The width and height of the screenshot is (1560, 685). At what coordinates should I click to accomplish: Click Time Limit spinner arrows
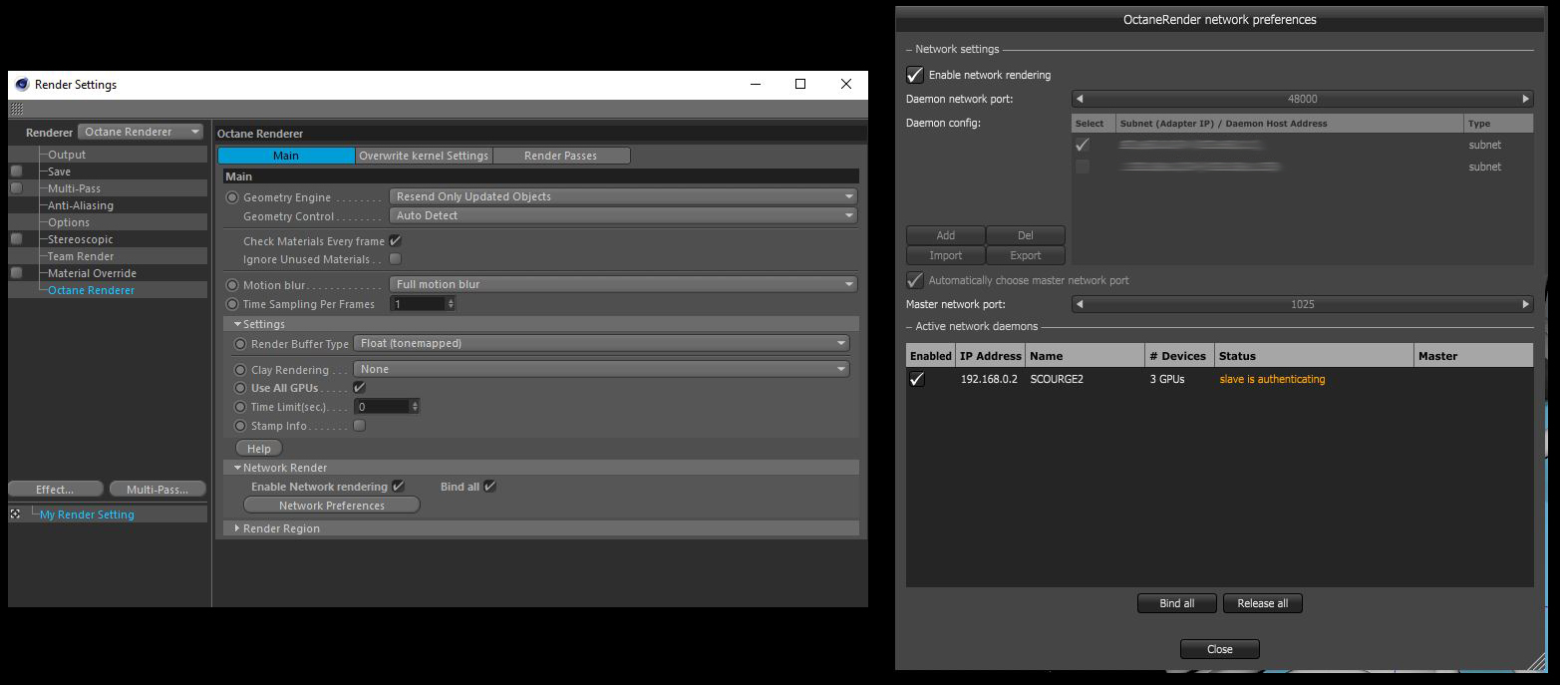pyautogui.click(x=415, y=407)
